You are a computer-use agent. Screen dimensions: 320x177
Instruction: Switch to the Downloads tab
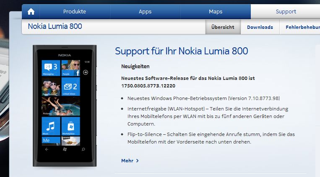(260, 27)
